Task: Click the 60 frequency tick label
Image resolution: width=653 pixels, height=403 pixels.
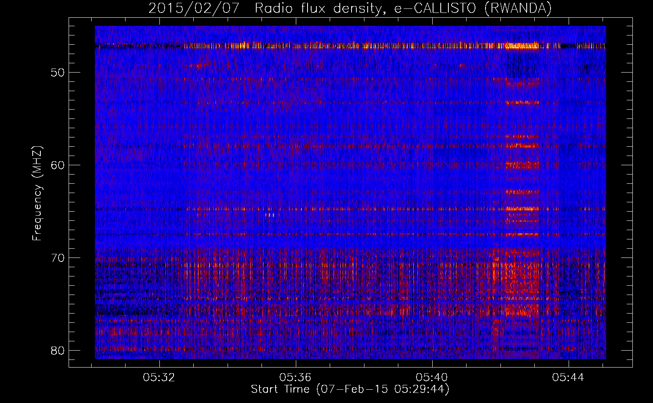Action: (x=58, y=165)
